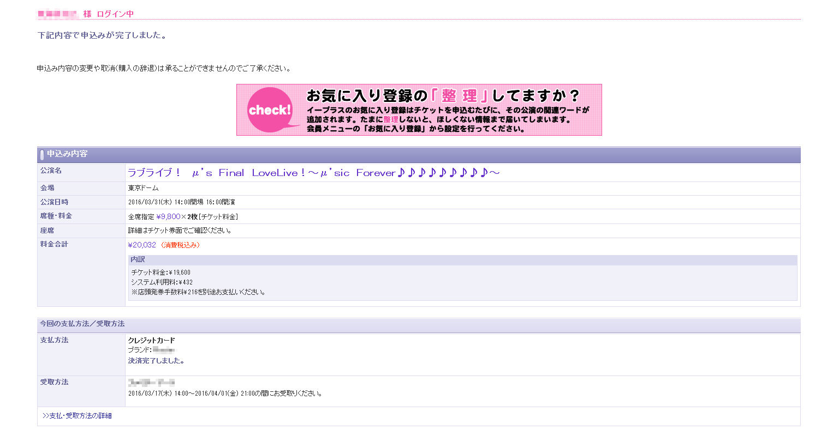Viewport: 827px width, 436px height.
Task: Click the システム利用料:¥432 line
Action: coord(162,282)
